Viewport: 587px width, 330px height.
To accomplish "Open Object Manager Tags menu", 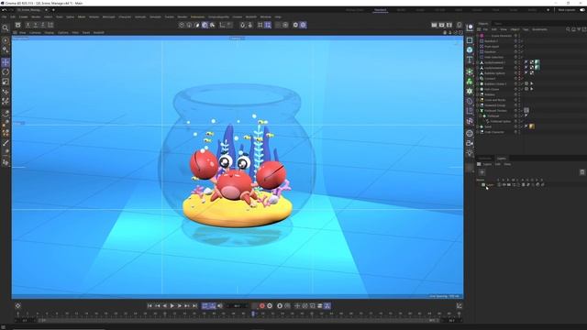I will [x=526, y=29].
